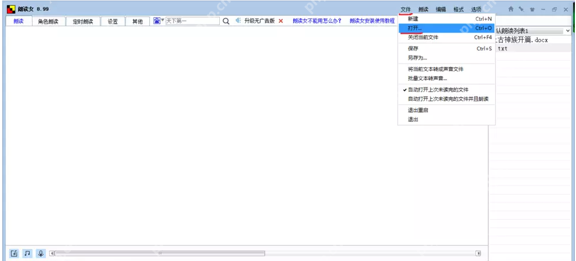Click the bottom-left note edit icon

click(x=14, y=253)
